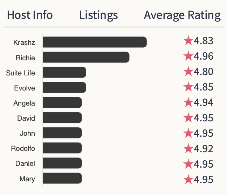
Task: Click the star beside Angela's 4.94 rating
Action: (x=188, y=102)
